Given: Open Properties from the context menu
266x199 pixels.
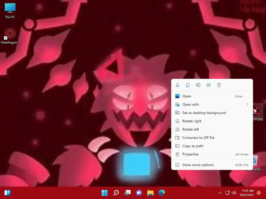Looking at the screenshot, I should [212, 154].
